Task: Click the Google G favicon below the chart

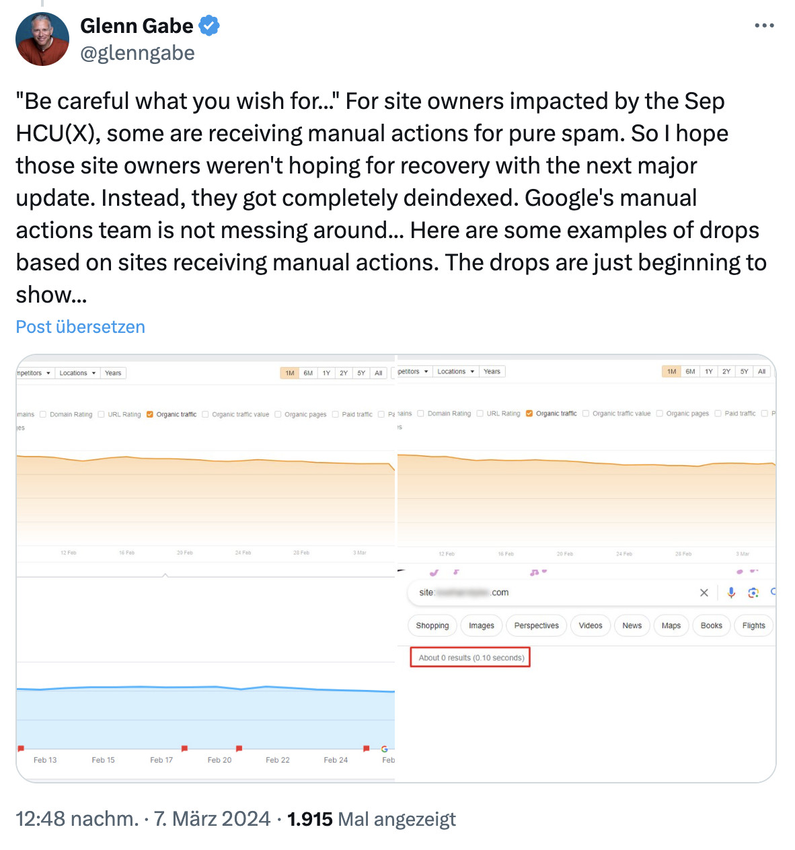Action: pyautogui.click(x=383, y=748)
